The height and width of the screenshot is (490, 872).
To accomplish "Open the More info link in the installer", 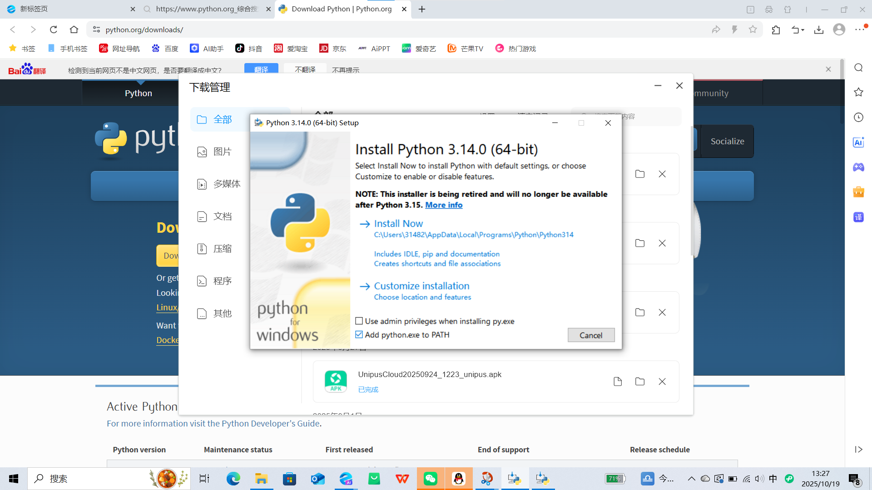I will (444, 205).
